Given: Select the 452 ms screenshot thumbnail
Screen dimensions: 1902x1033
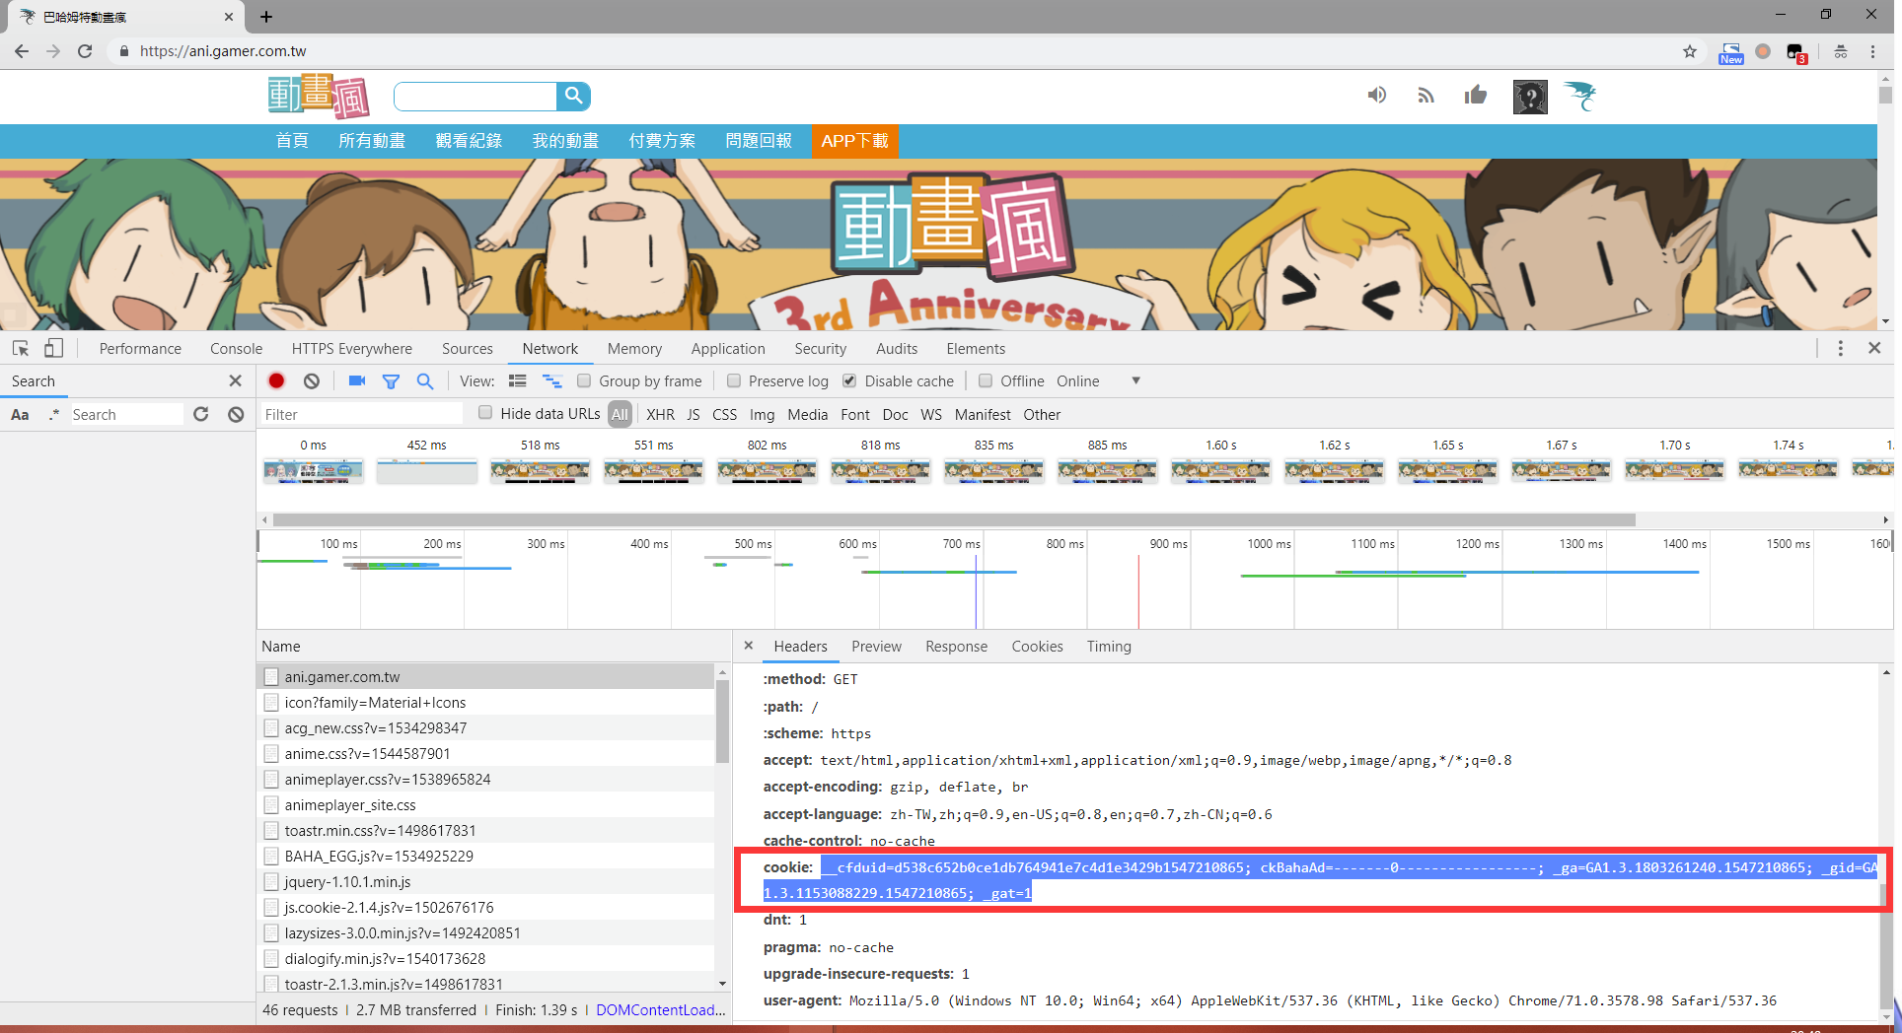Looking at the screenshot, I should point(427,471).
